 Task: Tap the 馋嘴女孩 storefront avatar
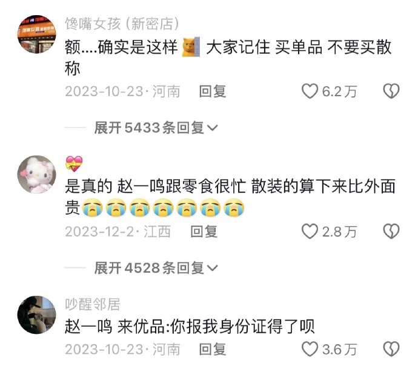37,34
